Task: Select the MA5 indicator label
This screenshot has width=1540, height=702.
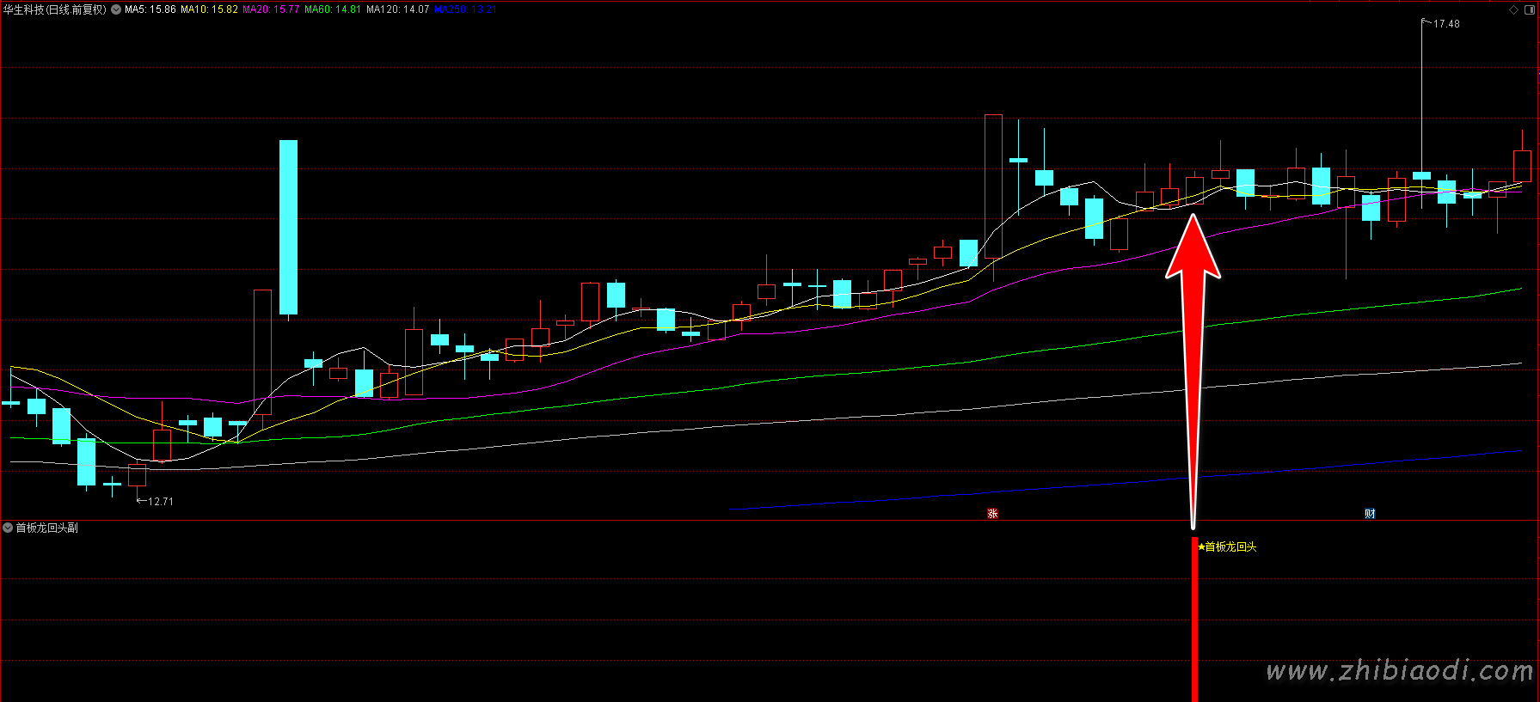Action: pyautogui.click(x=150, y=9)
